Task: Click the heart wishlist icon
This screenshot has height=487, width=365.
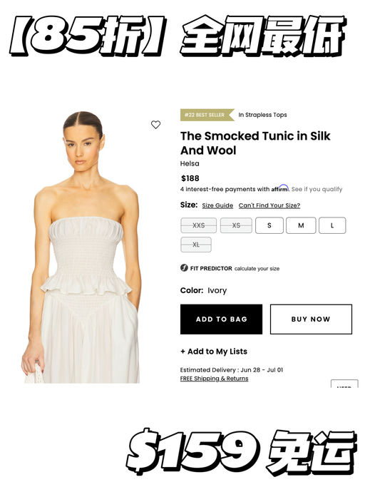Action: click(x=155, y=125)
